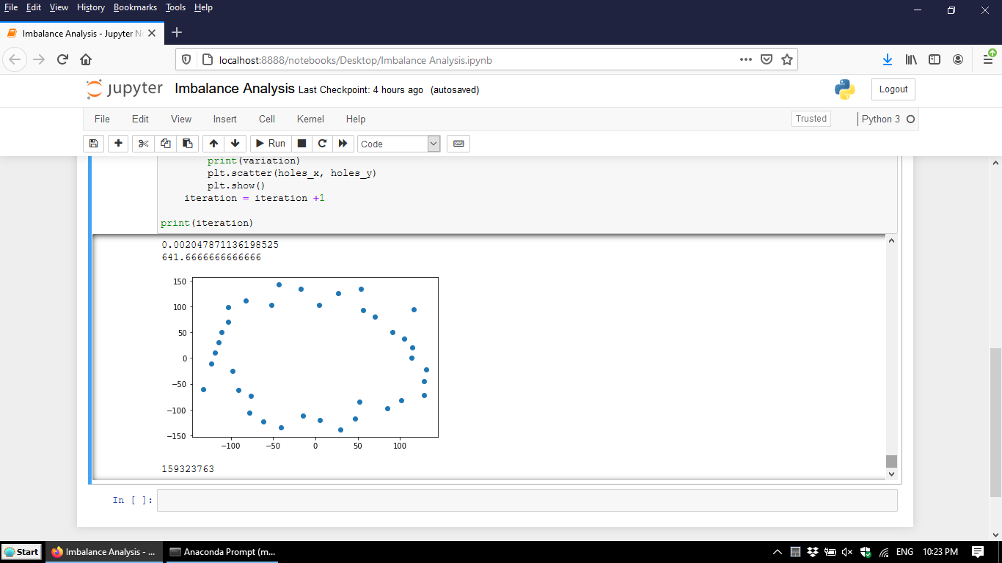Open the Jupyter Edit menu
The image size is (1002, 563).
tap(140, 119)
